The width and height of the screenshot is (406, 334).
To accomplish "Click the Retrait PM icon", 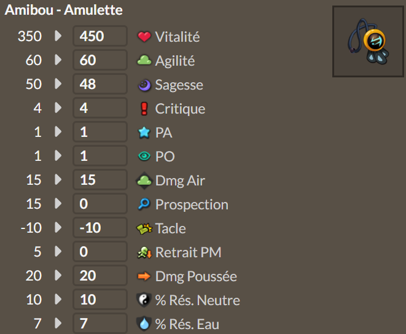I will 144,252.
